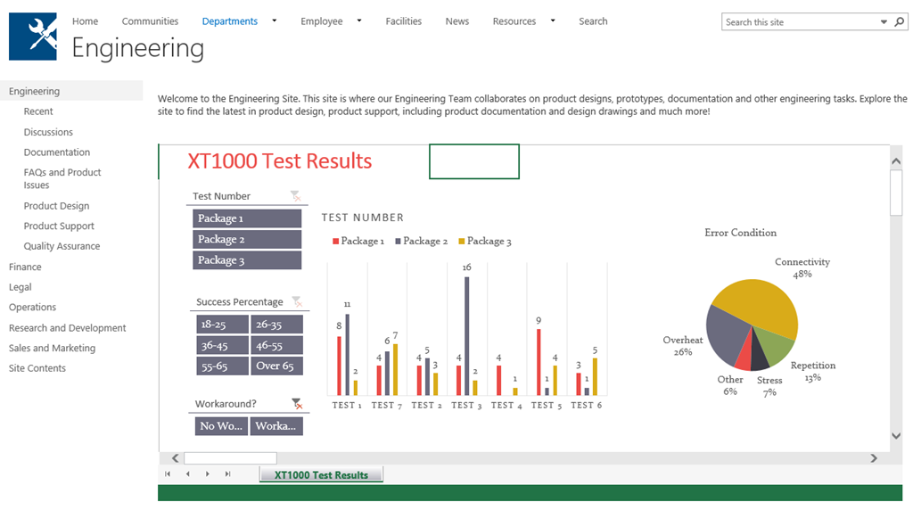The height and width of the screenshot is (510, 913).
Task: Click the horizontal scroll right arrow
Action: (x=874, y=458)
